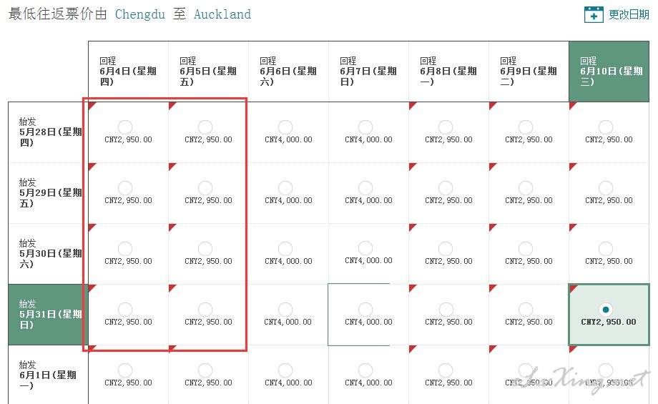Open the 更改日期 link
The image size is (658, 404).
[x=629, y=15]
